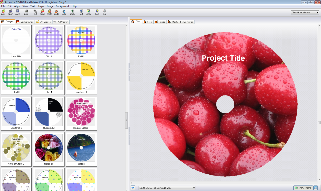Screen dimensions: 321x191
Task: Click the open toolbar icon
Action: tap(11, 12)
